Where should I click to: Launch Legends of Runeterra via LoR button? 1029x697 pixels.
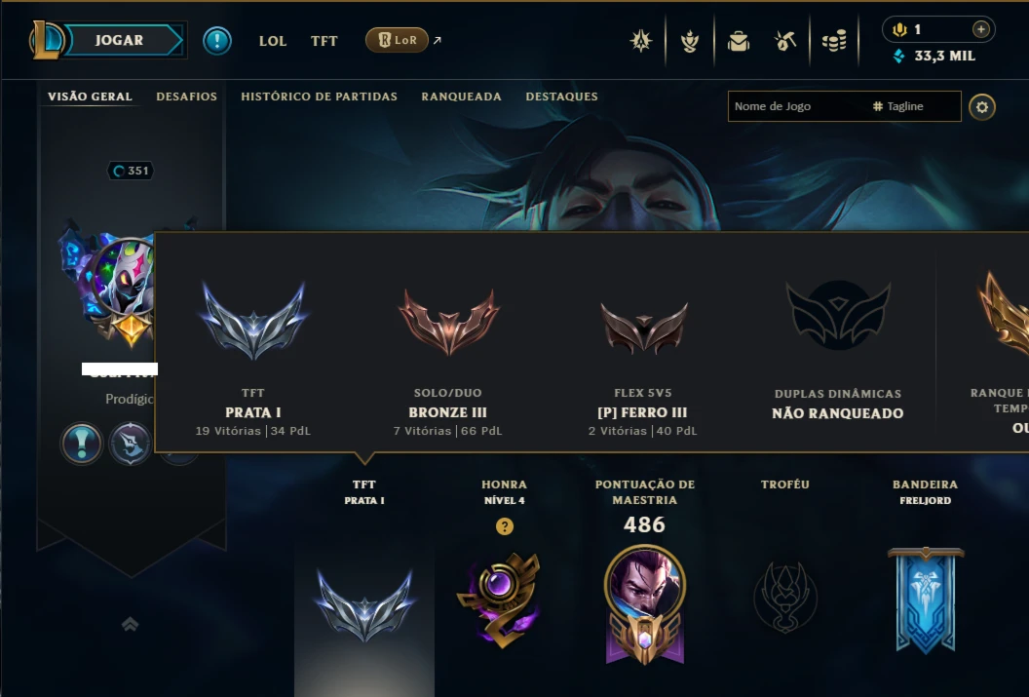pyautogui.click(x=397, y=41)
